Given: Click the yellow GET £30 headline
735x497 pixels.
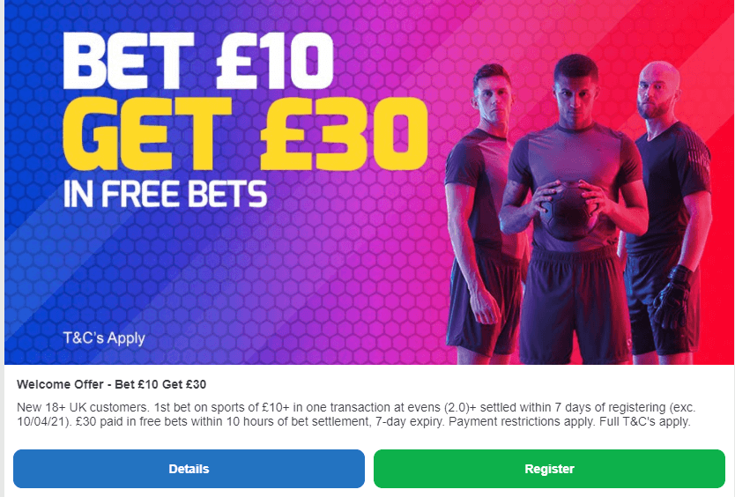Looking at the screenshot, I should point(245,134).
